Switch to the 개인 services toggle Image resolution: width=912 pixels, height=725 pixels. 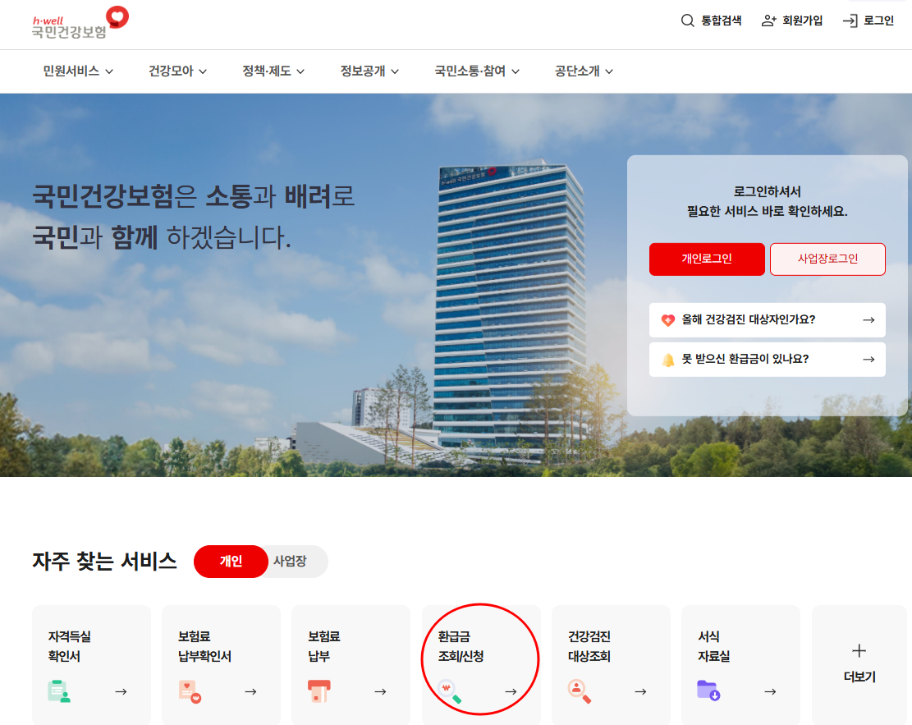tap(231, 562)
